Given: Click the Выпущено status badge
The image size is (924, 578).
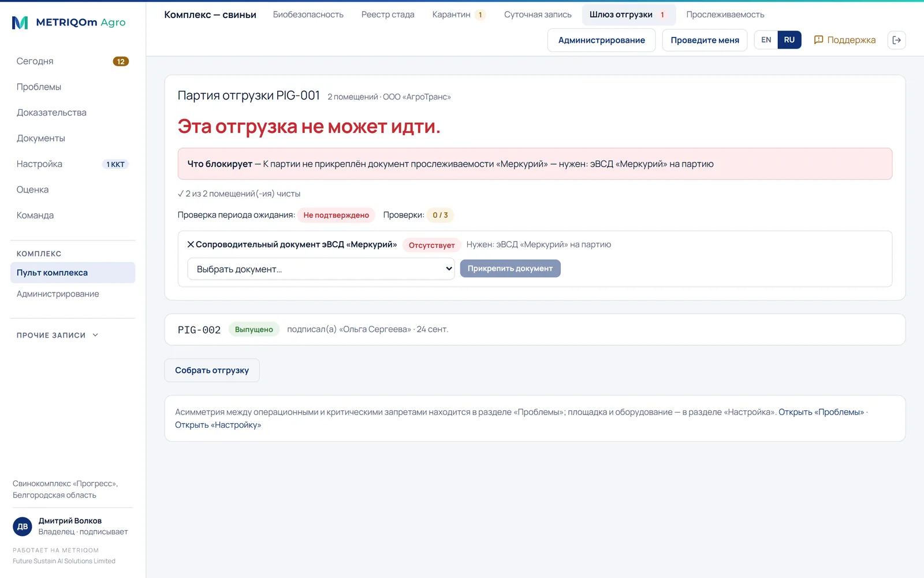Looking at the screenshot, I should click(254, 329).
